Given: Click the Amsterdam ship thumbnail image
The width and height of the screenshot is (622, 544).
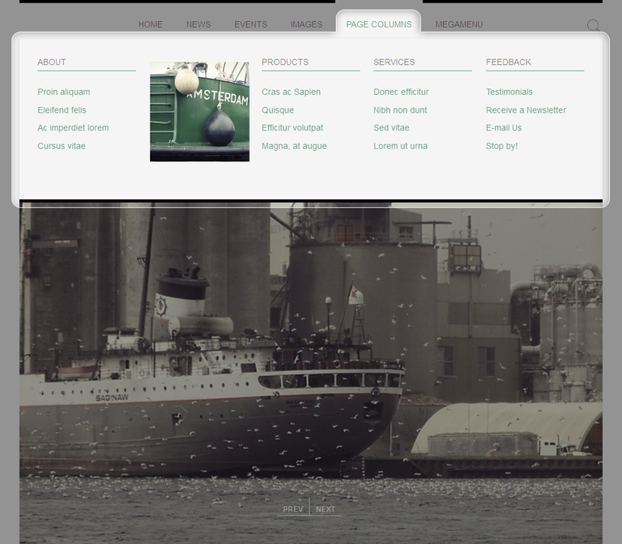Looking at the screenshot, I should coord(199,112).
